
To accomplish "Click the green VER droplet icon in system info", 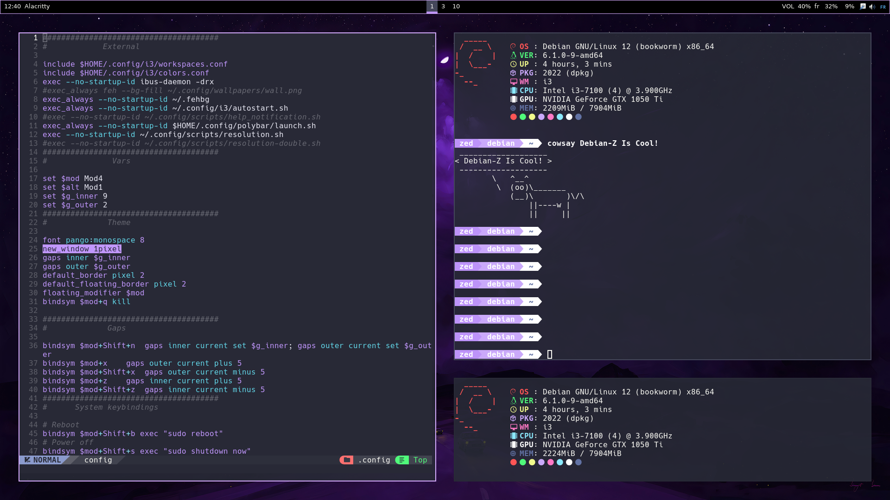I will (513, 55).
